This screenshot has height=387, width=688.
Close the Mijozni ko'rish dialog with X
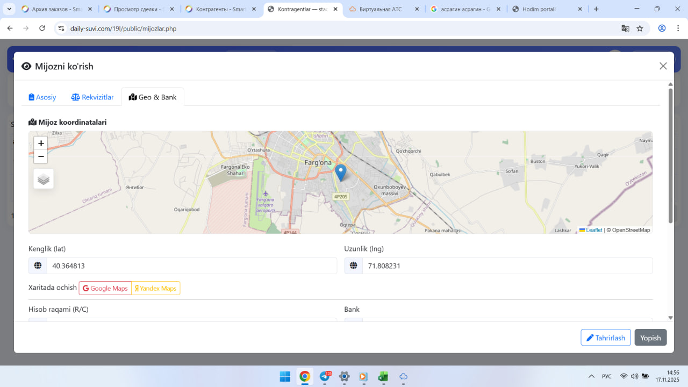point(663,66)
